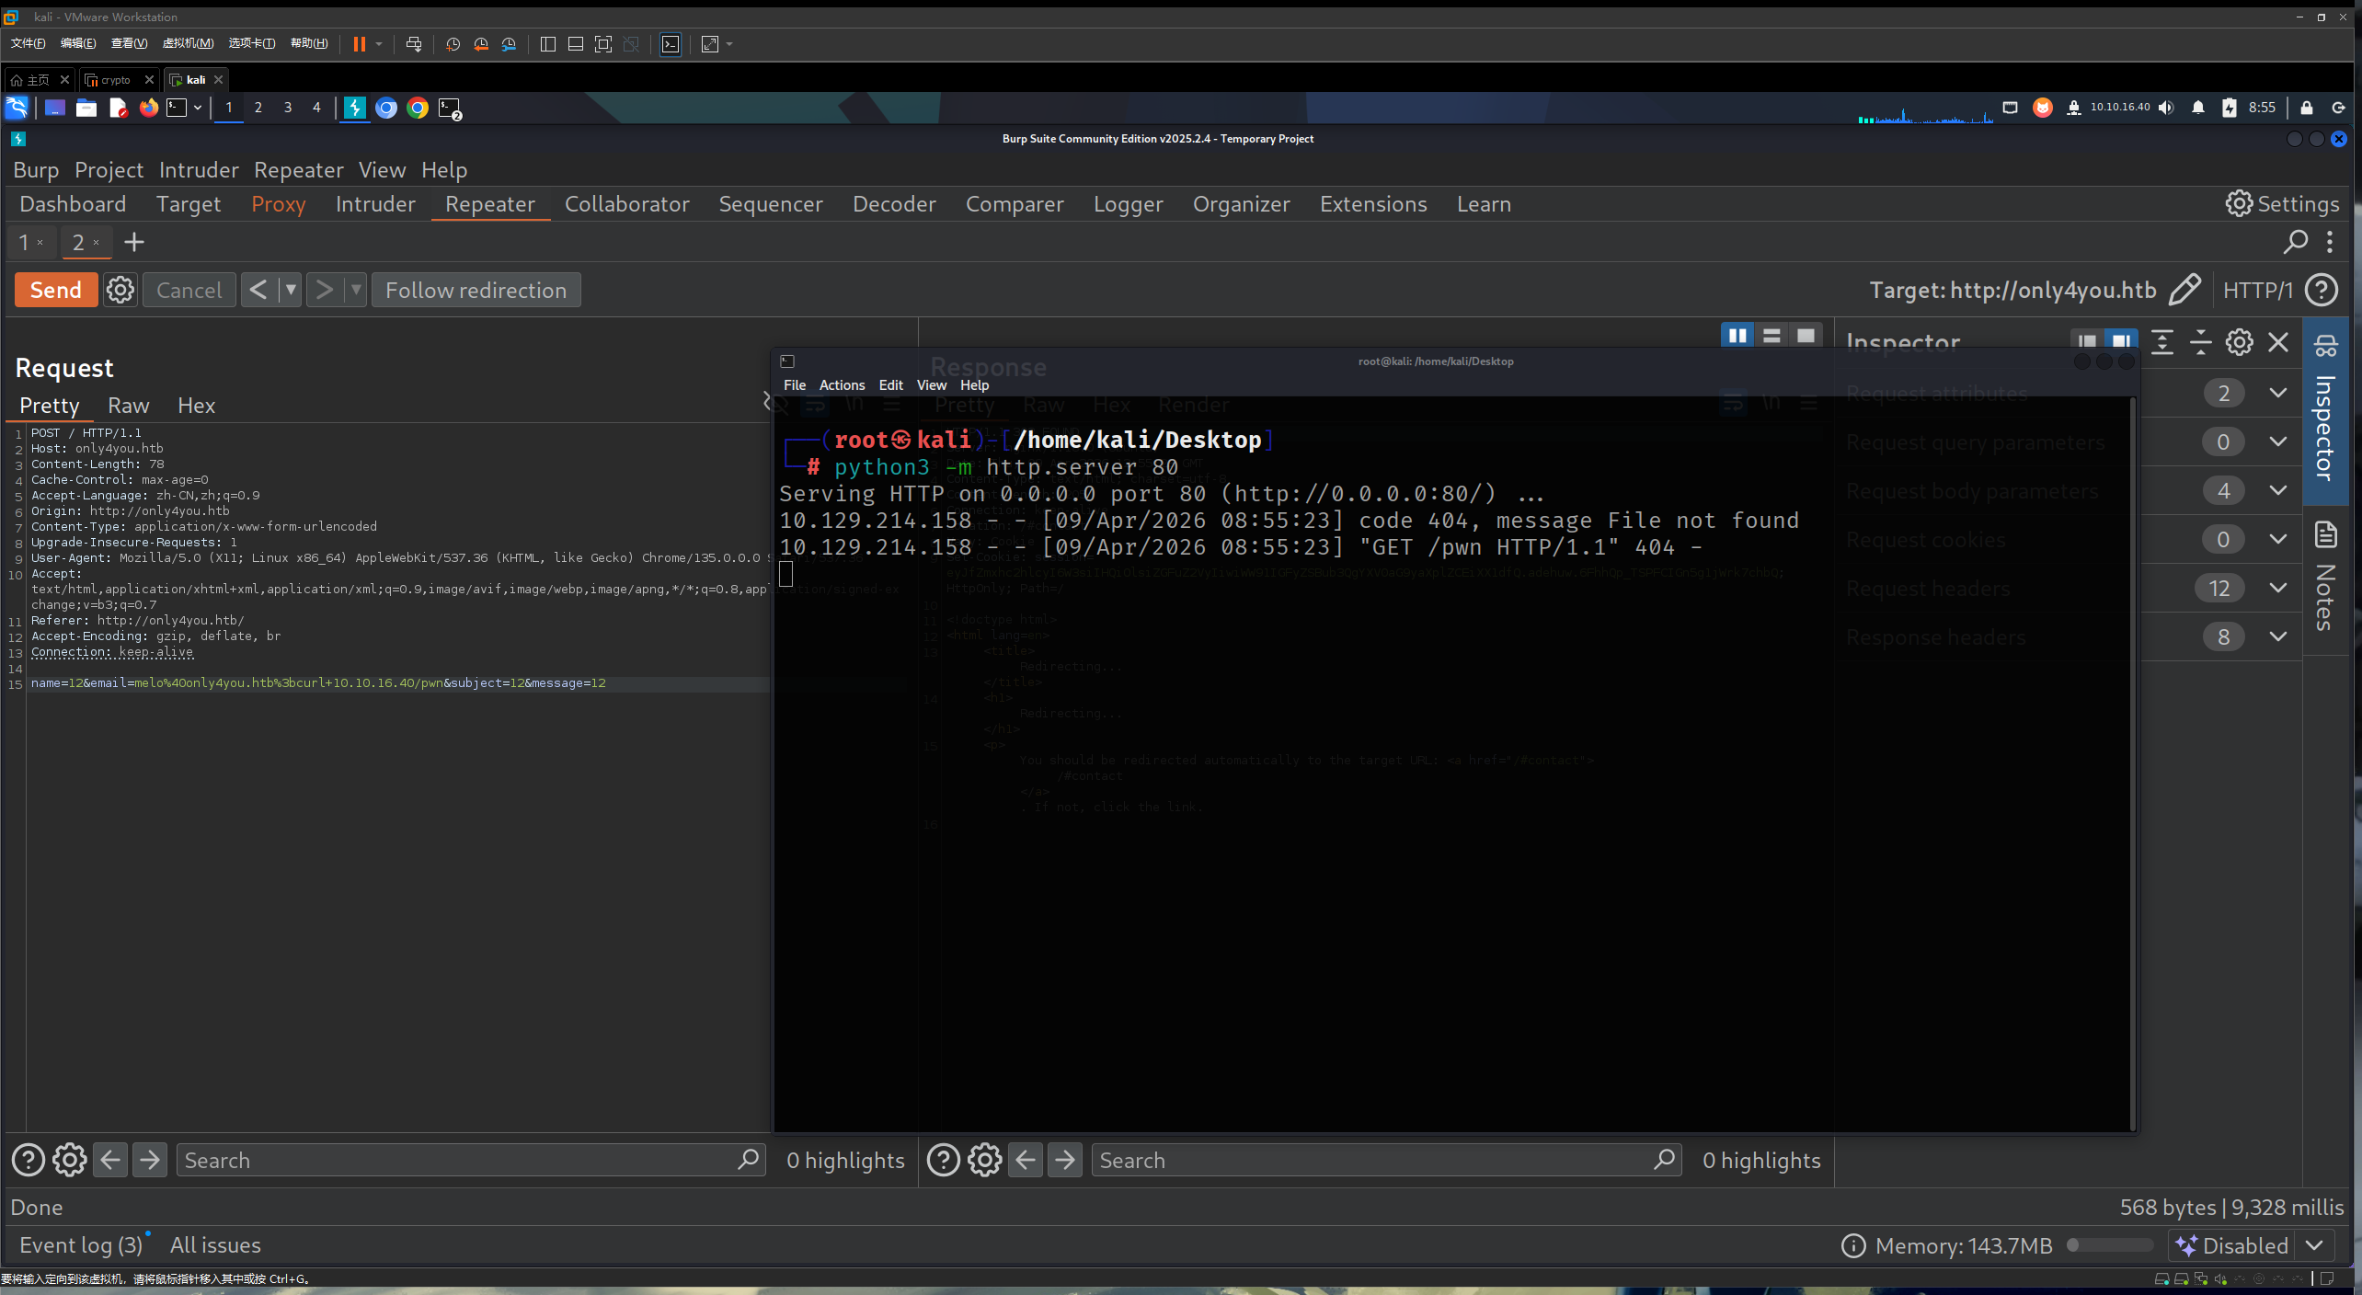2362x1295 pixels.
Task: Expand the Response headers section
Action: coord(2278,636)
